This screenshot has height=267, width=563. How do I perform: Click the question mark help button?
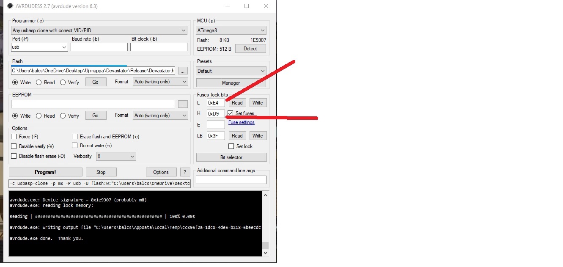pos(185,172)
